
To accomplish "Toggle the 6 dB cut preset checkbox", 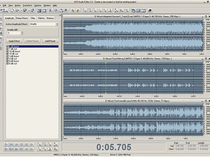I will point(7,64).
